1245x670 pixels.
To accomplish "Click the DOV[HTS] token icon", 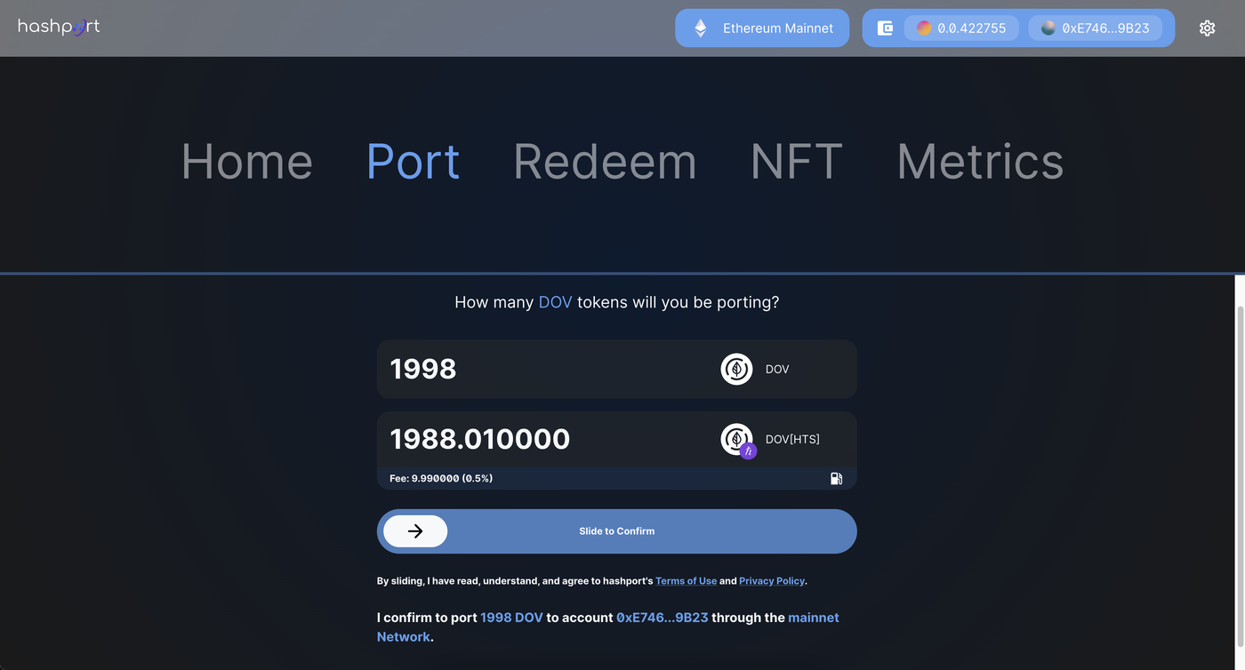I will [x=736, y=439].
